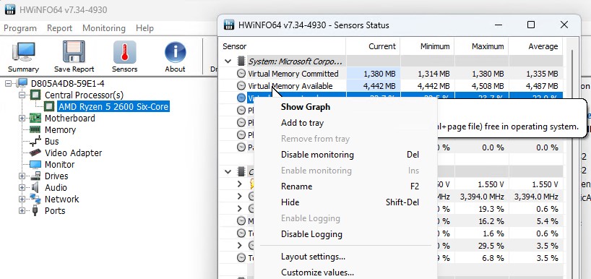The image size is (591, 279).
Task: Open the Program menu
Action: (20, 28)
